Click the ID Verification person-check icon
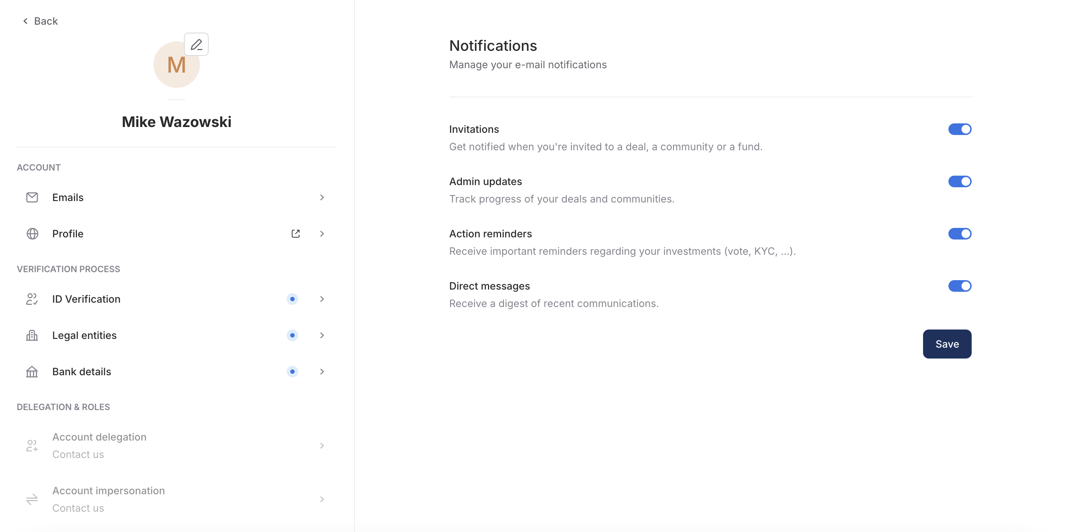The height and width of the screenshot is (532, 1066). [x=32, y=299]
